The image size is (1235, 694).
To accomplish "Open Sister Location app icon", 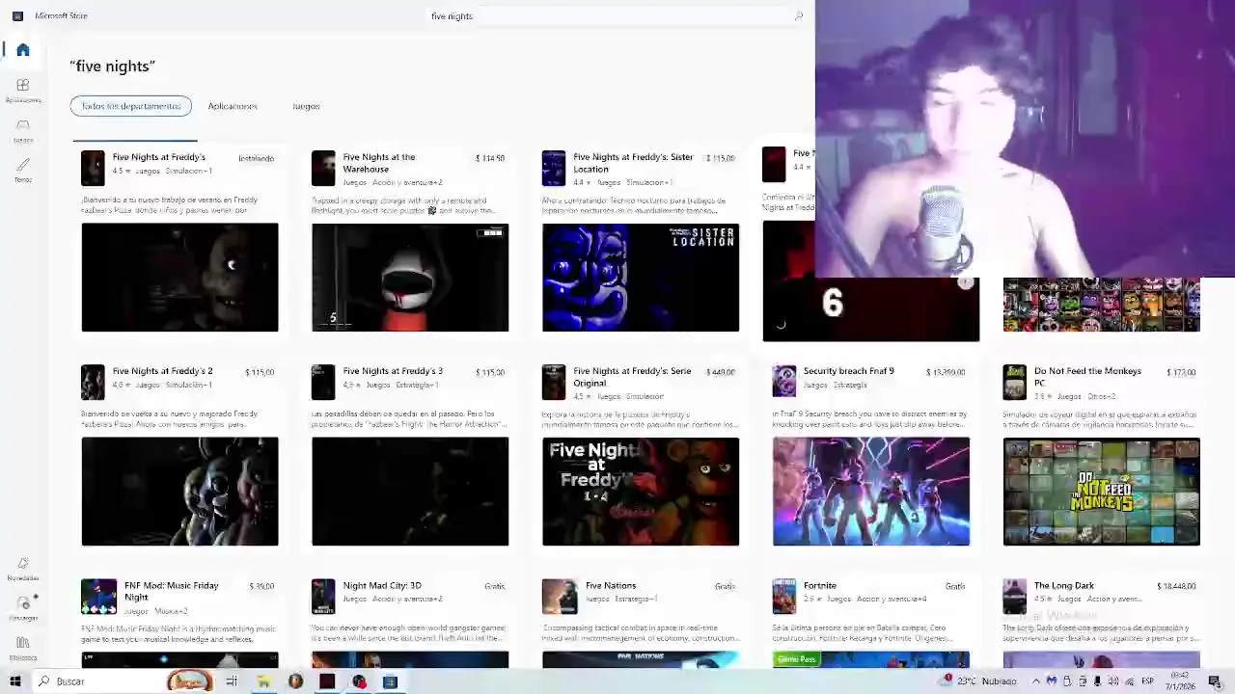I will tap(554, 168).
